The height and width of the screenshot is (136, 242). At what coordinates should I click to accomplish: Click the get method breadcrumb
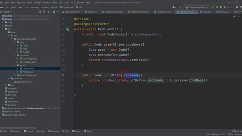tap(79, 7)
